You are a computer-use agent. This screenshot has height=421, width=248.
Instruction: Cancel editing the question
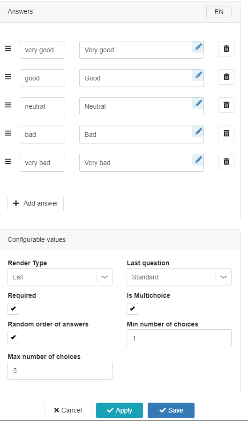point(68,410)
